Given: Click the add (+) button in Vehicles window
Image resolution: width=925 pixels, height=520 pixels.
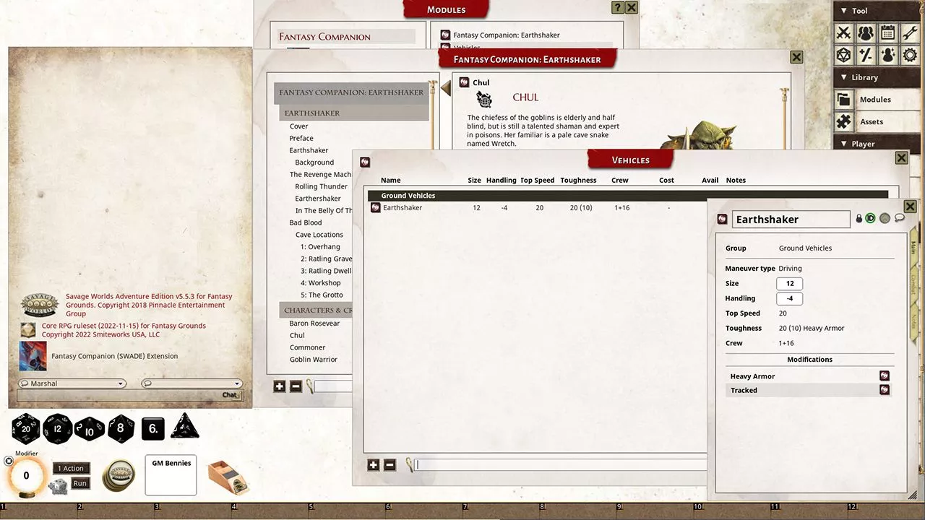Looking at the screenshot, I should click(373, 465).
